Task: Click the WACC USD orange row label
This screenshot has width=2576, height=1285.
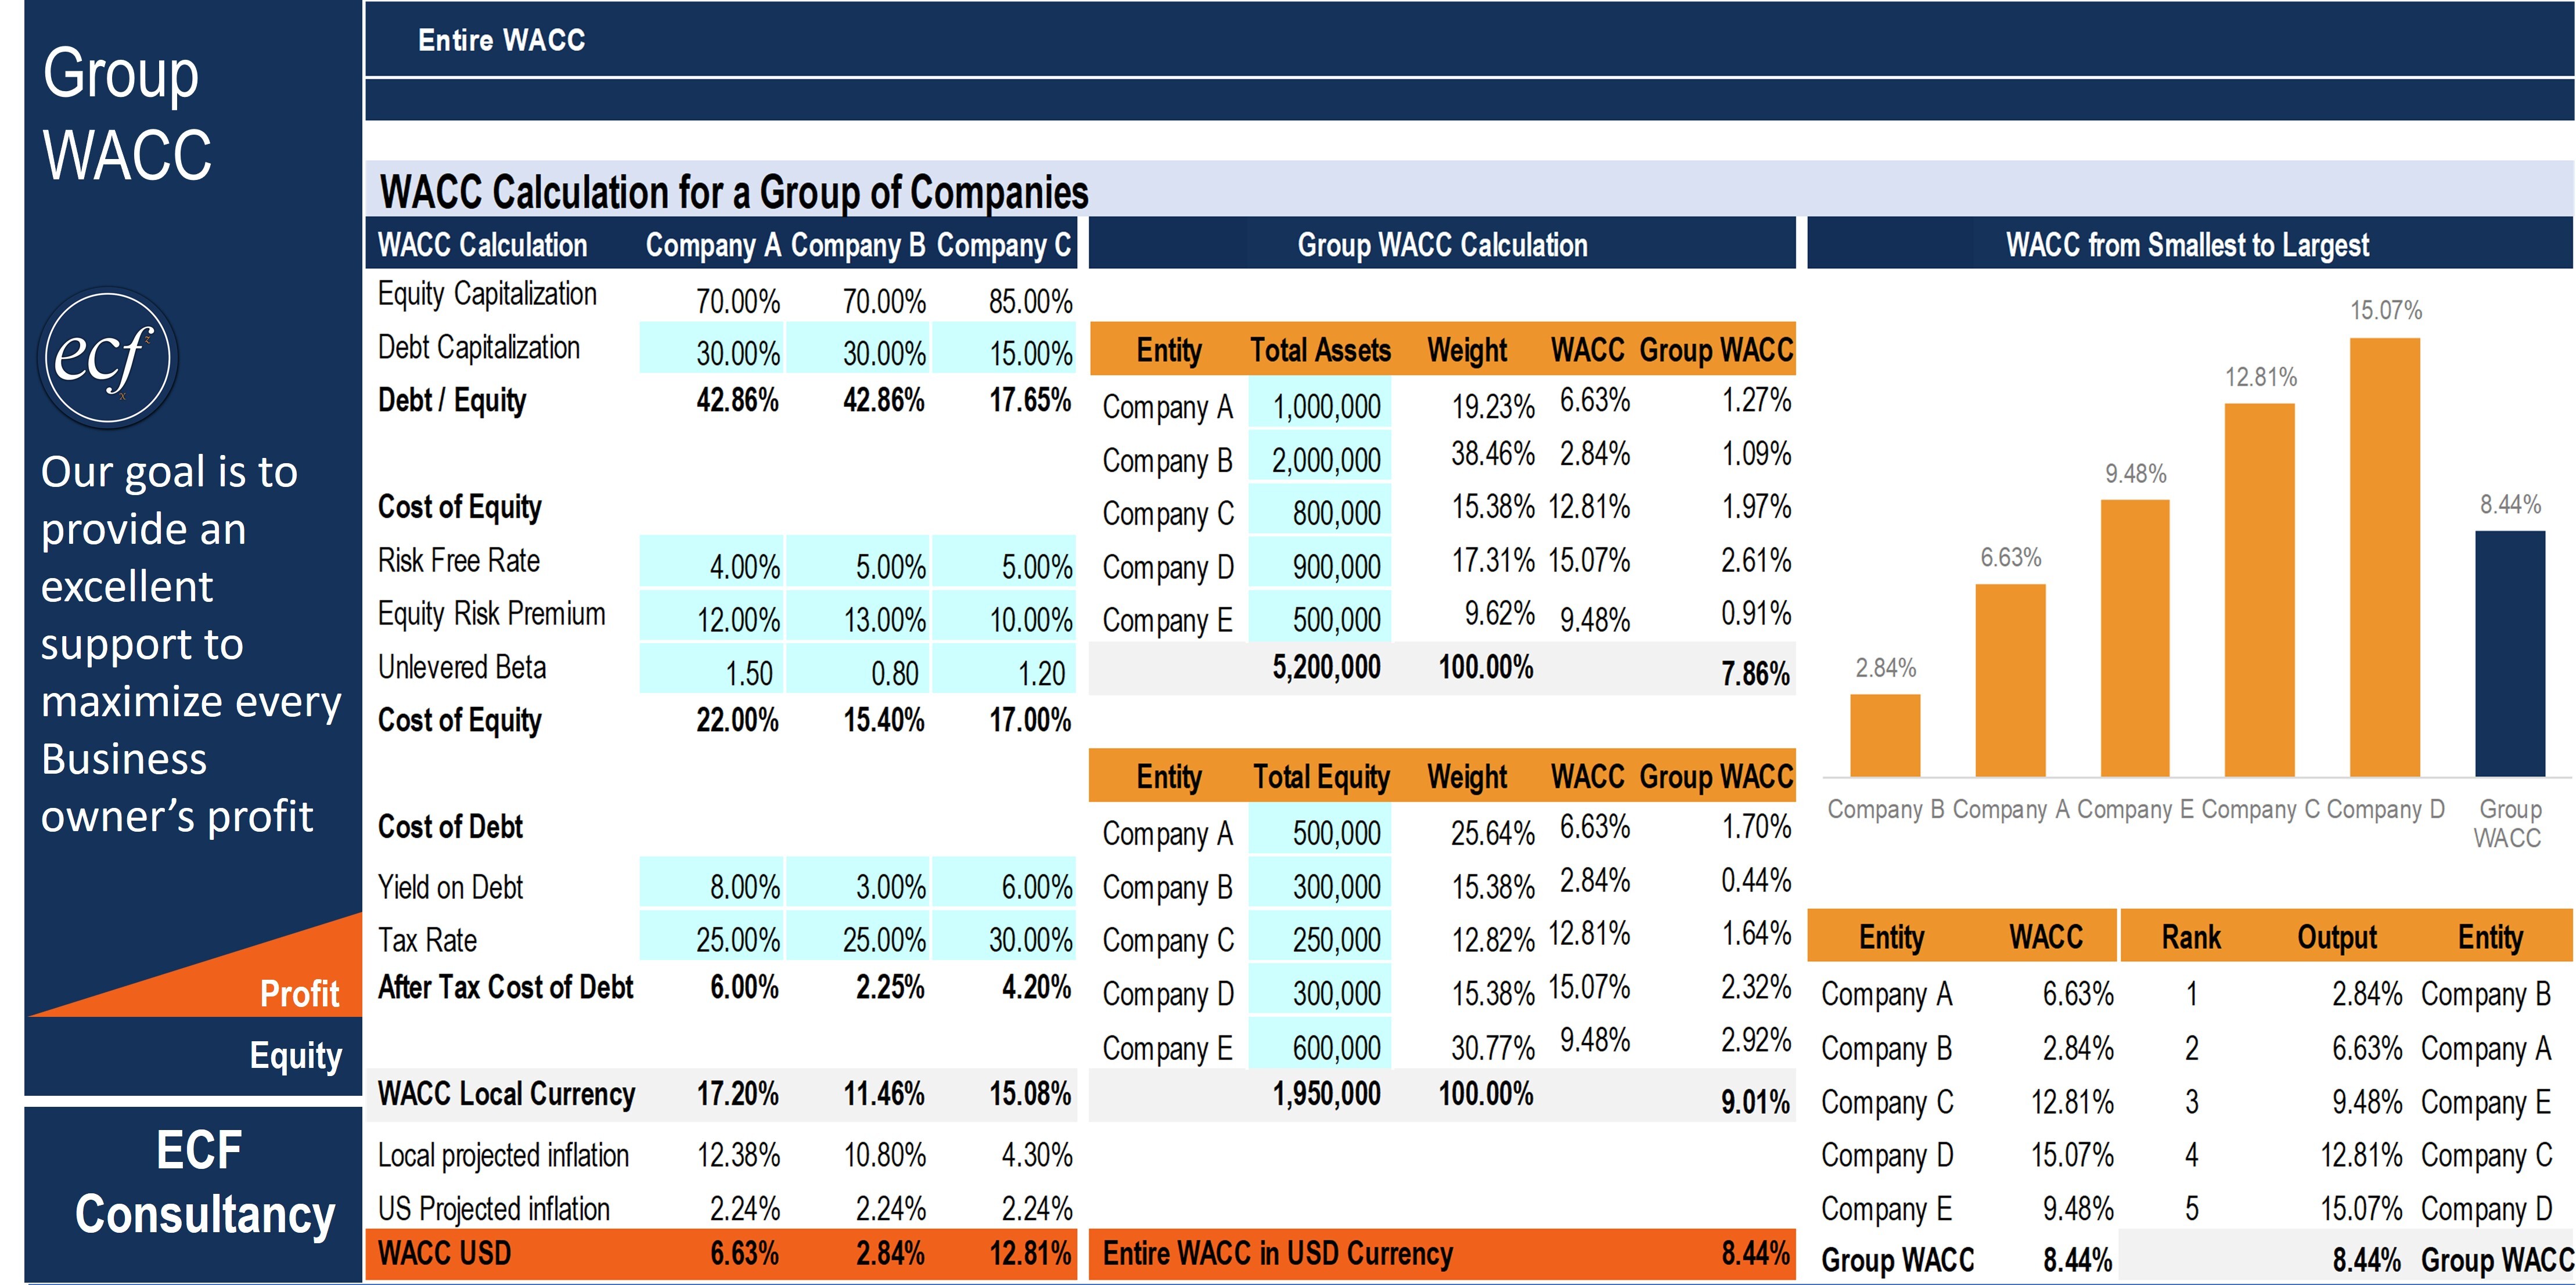Action: (x=445, y=1253)
